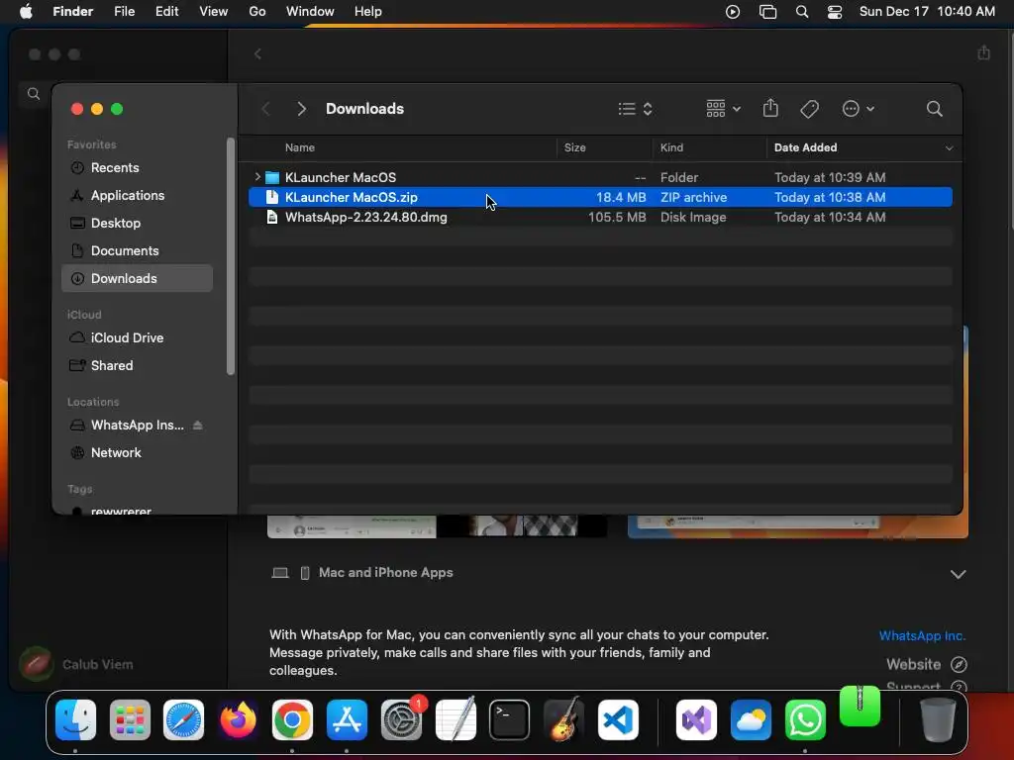Eject the WhatsApp Installer volume
Screen dimensions: 1014x760
[198, 426]
